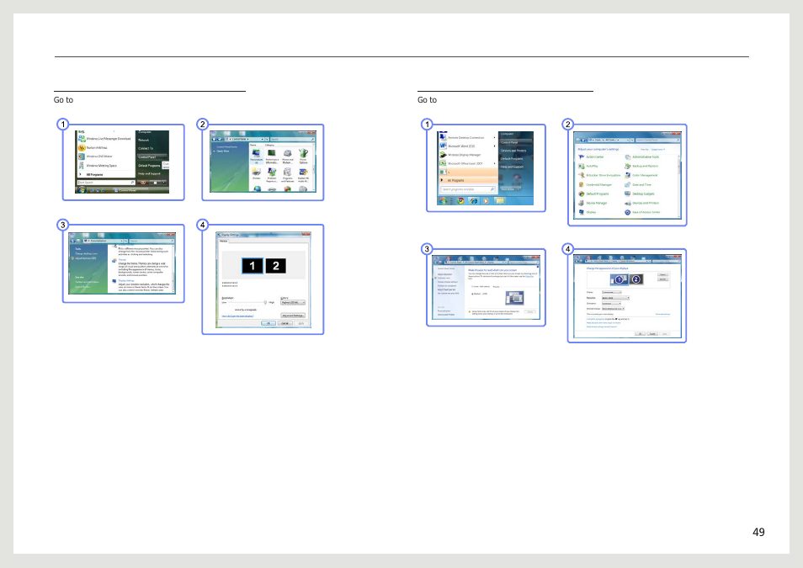Expand All Programs in Windows 7 Start menu

pyautogui.click(x=468, y=180)
